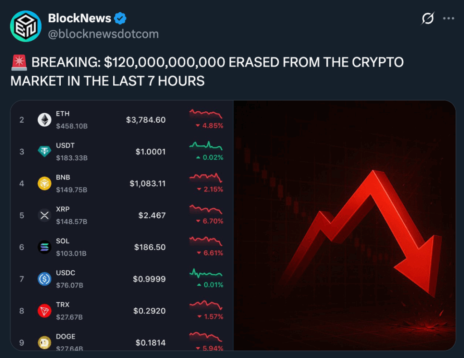Click the XRP coin icon
This screenshot has width=464, height=358.
tap(44, 215)
